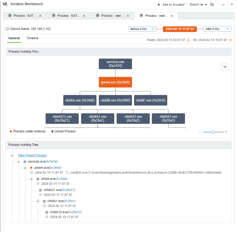
Task: Click the orange 2024-02-15 11:07:47 timestamp
Action: 180,29
